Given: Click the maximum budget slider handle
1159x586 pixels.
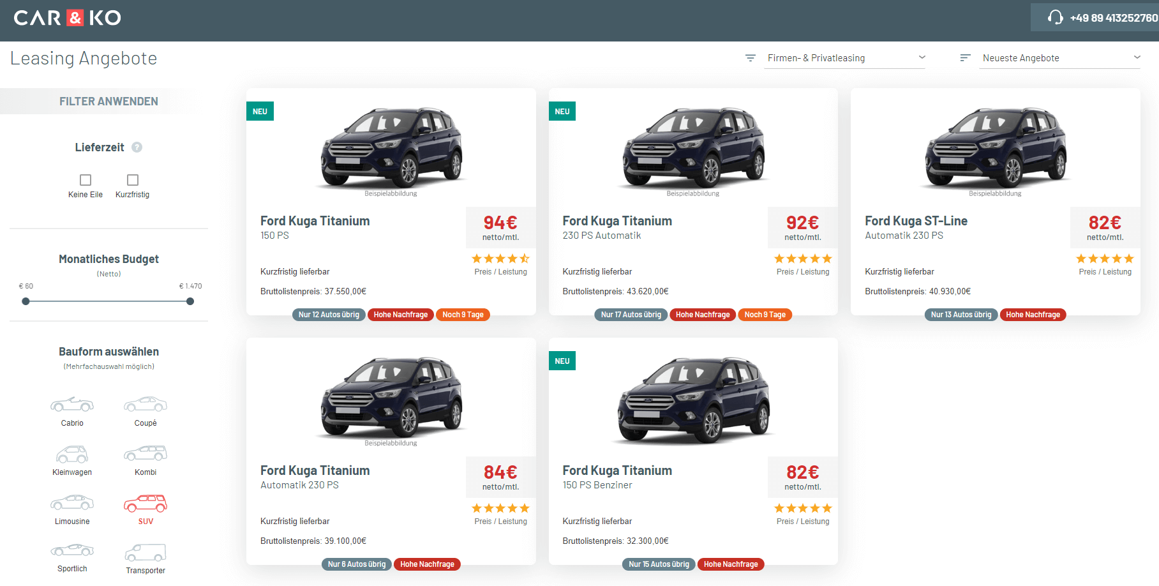Looking at the screenshot, I should pyautogui.click(x=190, y=301).
